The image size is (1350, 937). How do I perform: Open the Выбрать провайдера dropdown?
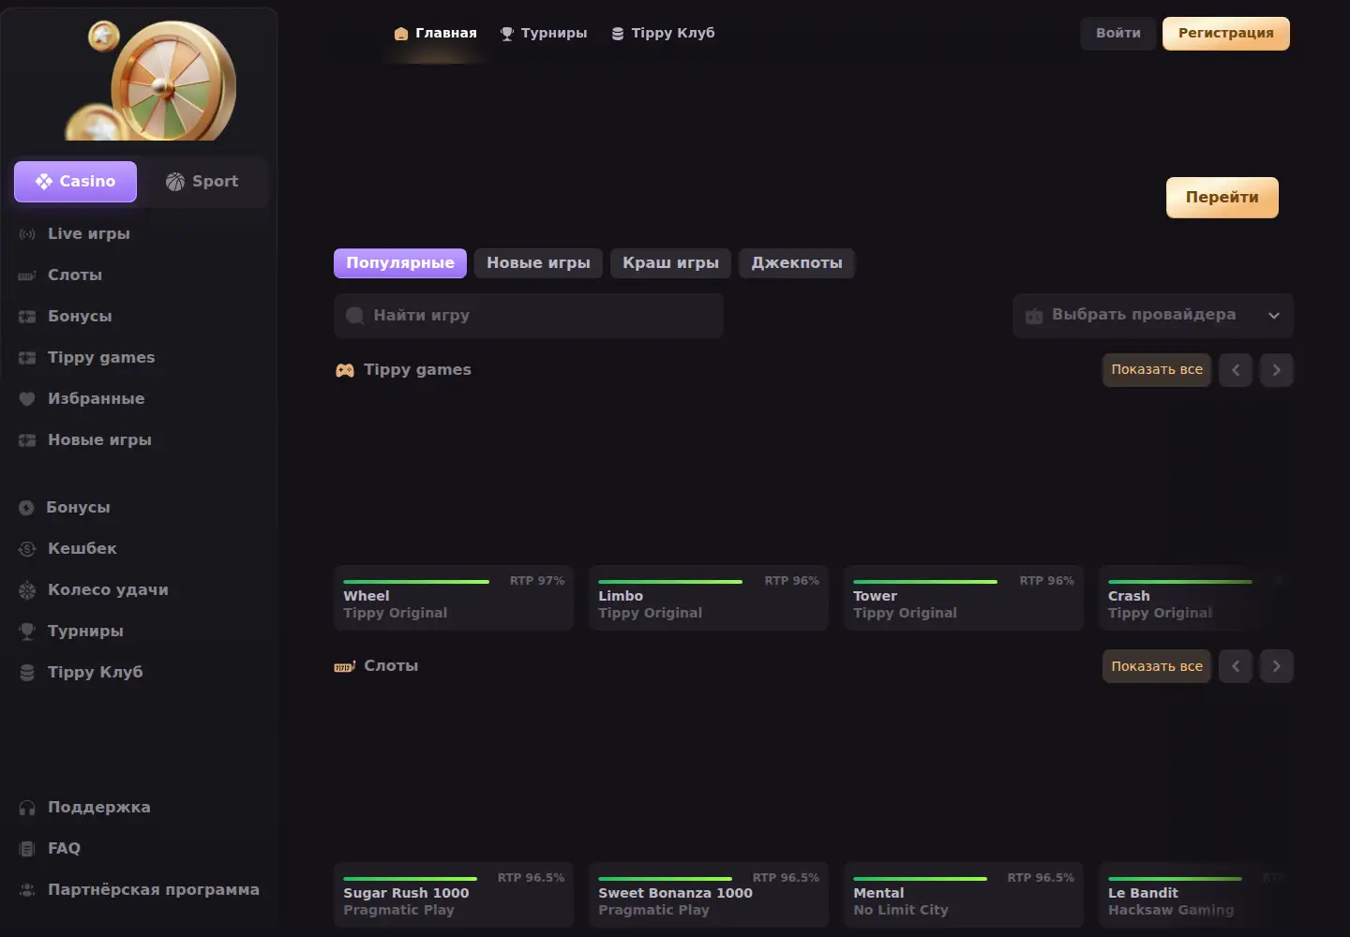(1153, 316)
